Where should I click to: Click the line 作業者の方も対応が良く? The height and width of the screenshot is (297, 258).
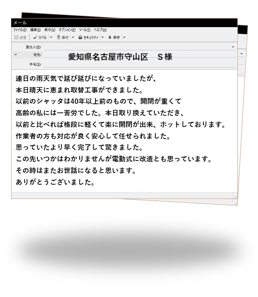point(93,136)
